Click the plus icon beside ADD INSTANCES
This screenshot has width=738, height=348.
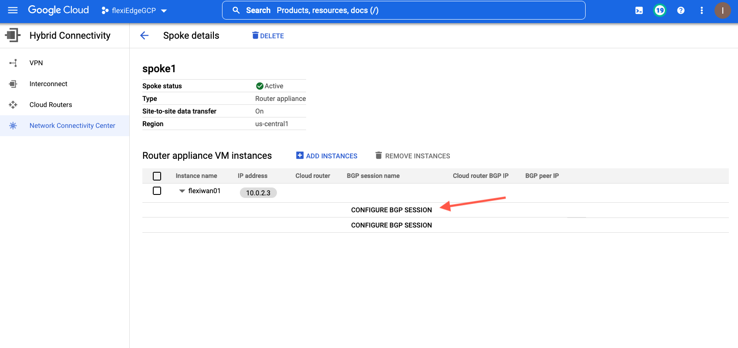click(x=300, y=155)
